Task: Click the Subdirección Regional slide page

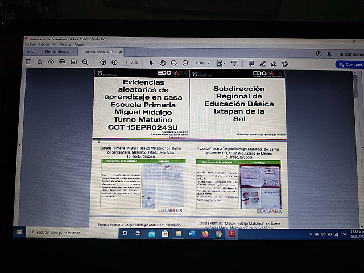Action: coord(238,105)
